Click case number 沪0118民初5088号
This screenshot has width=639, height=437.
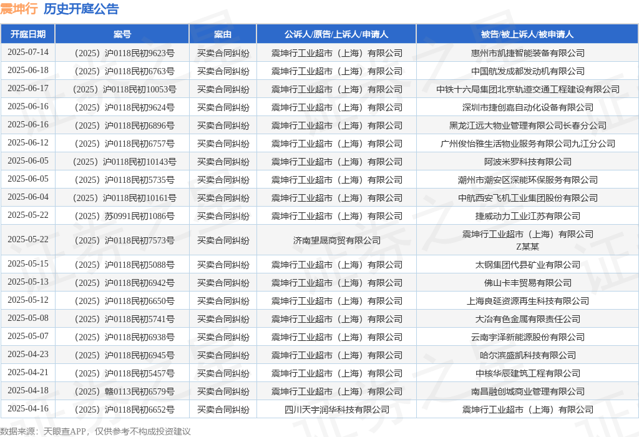pos(122,265)
